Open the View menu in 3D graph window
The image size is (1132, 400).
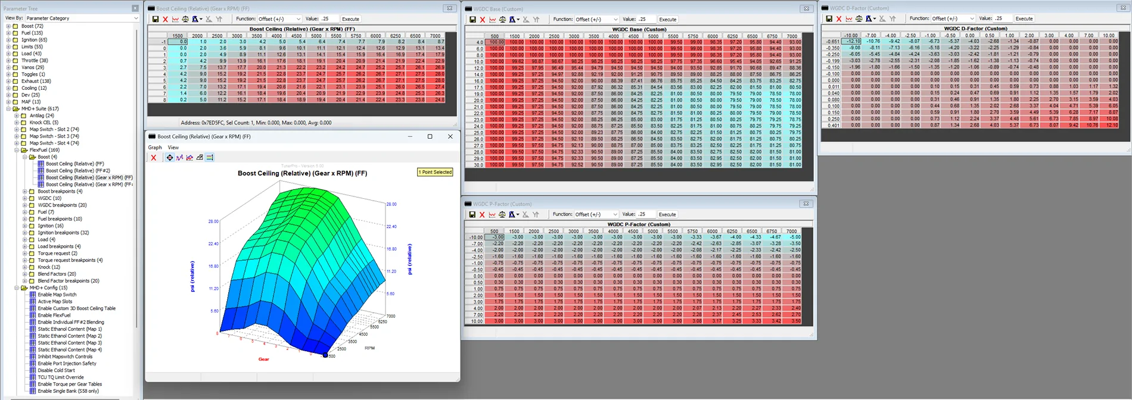click(173, 148)
